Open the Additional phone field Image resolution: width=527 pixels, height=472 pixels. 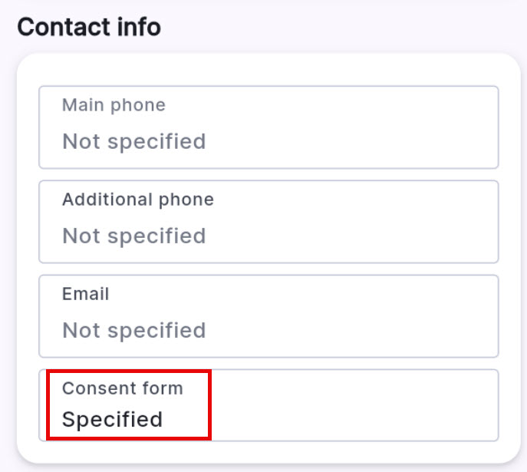(x=268, y=222)
